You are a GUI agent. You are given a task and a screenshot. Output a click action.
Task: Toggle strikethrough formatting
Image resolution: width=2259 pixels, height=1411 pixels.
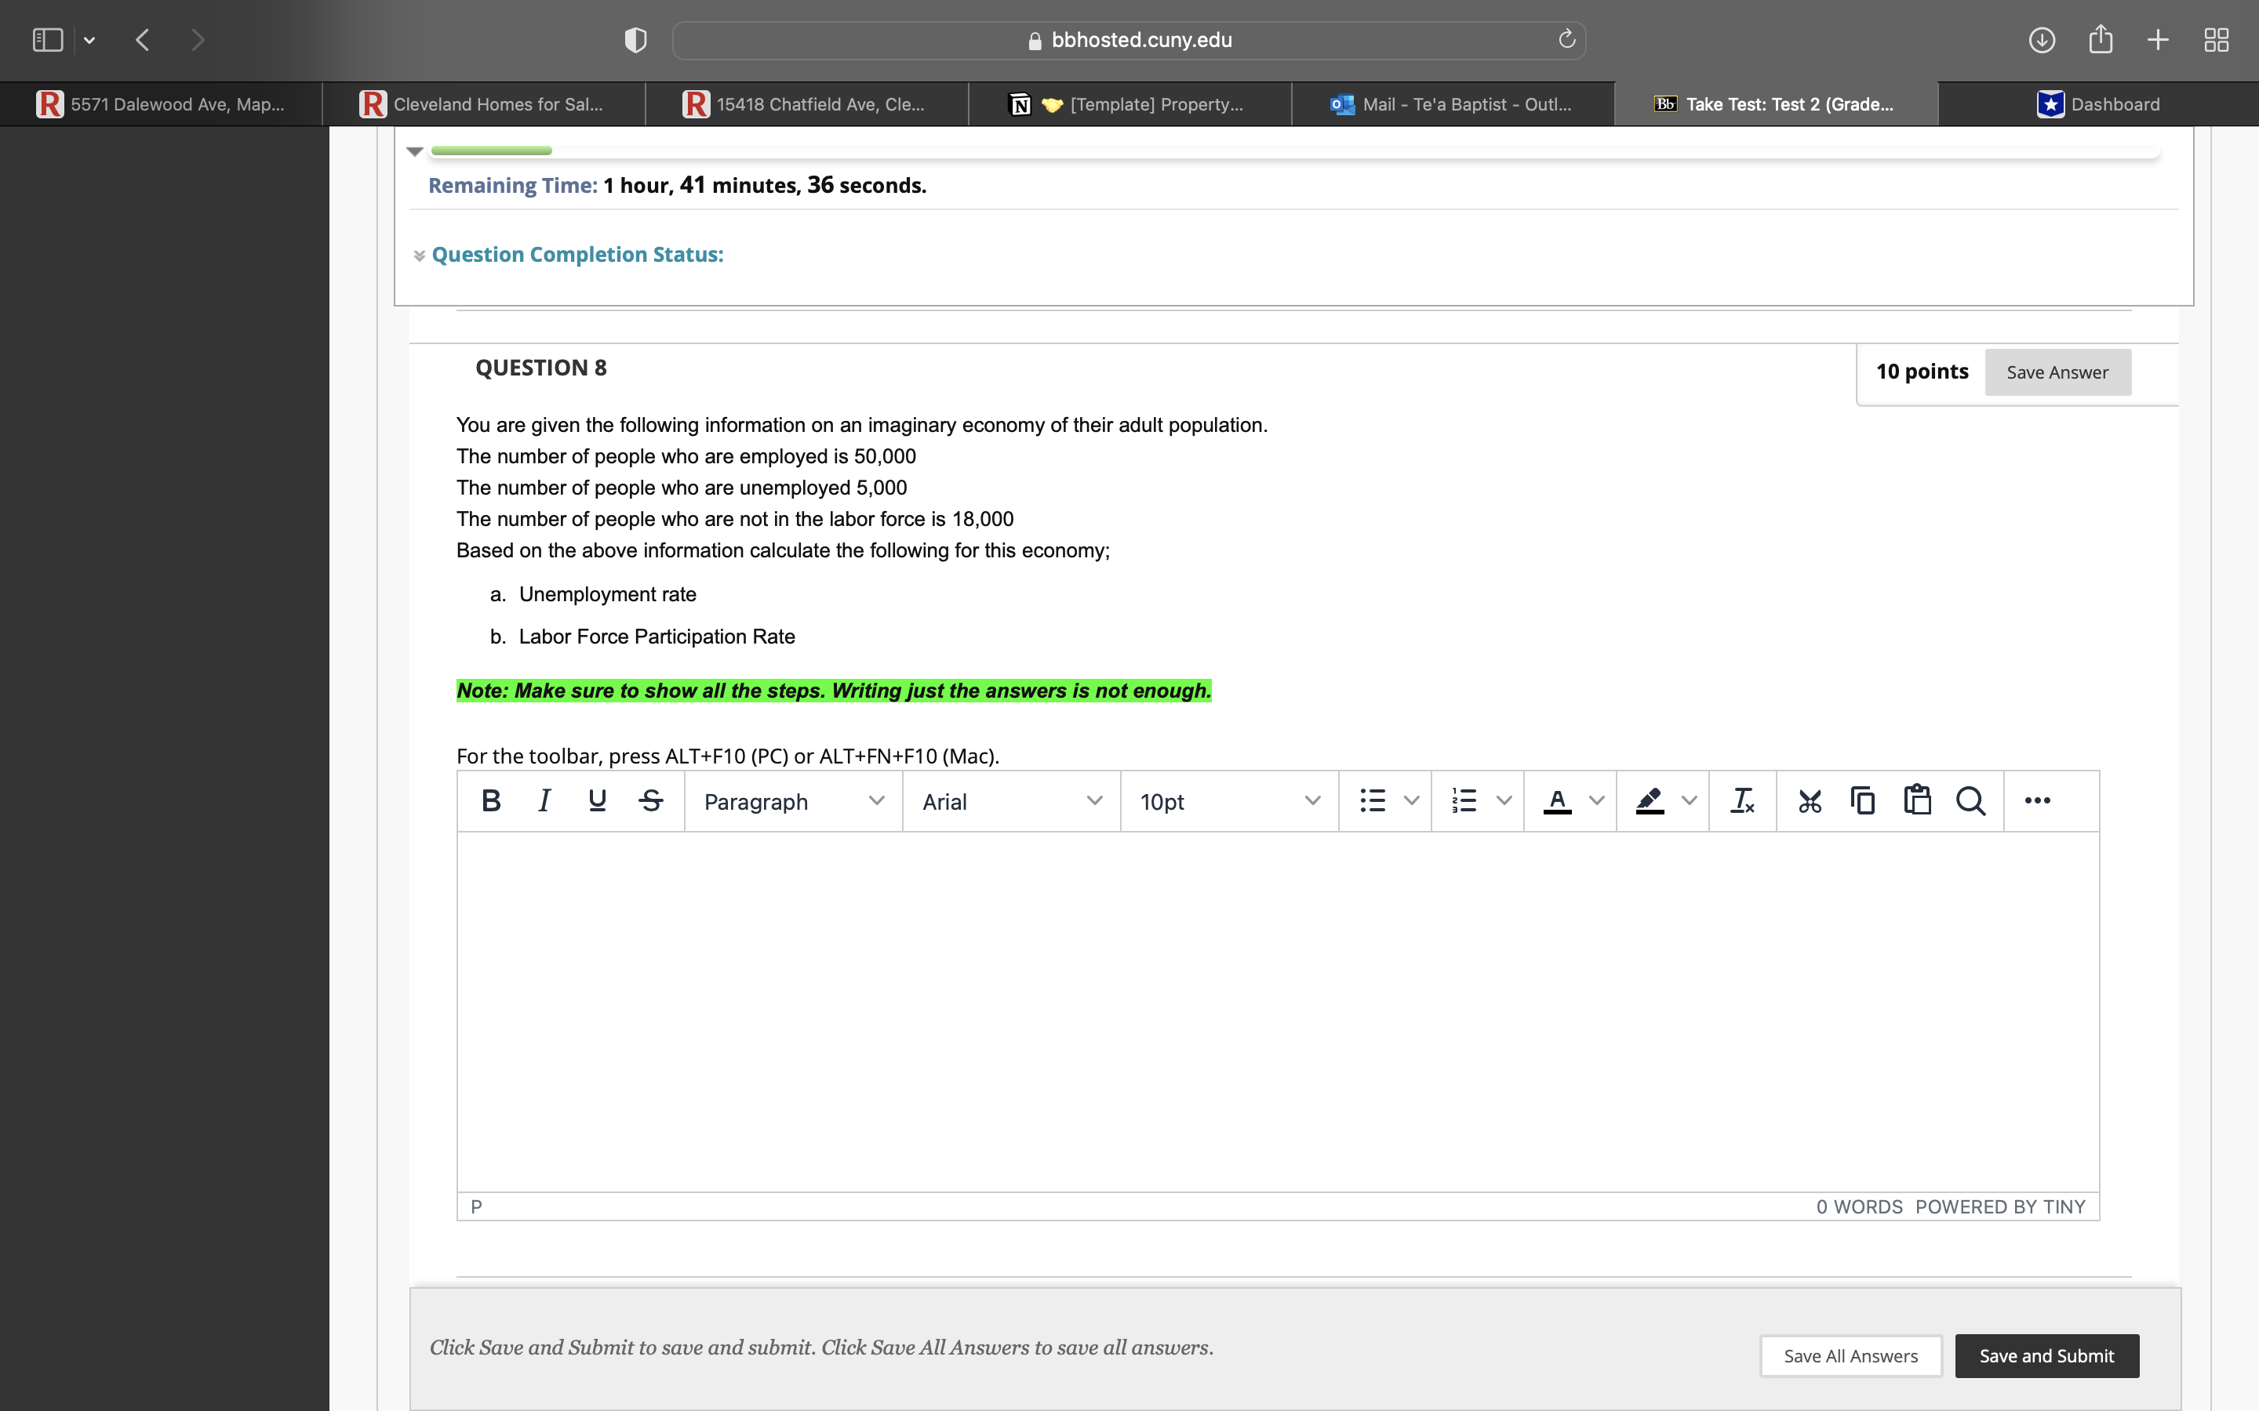tap(650, 800)
